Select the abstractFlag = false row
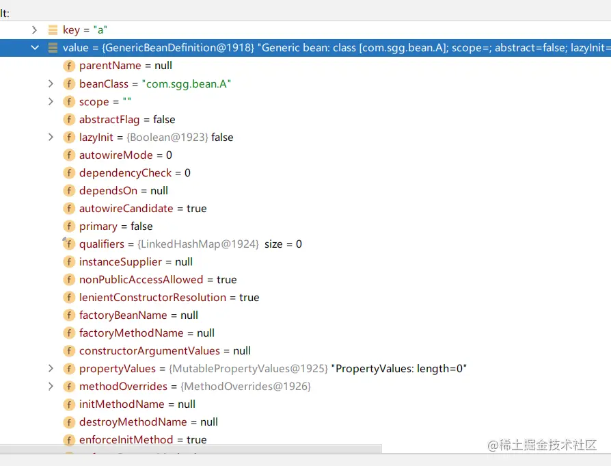 (x=127, y=120)
